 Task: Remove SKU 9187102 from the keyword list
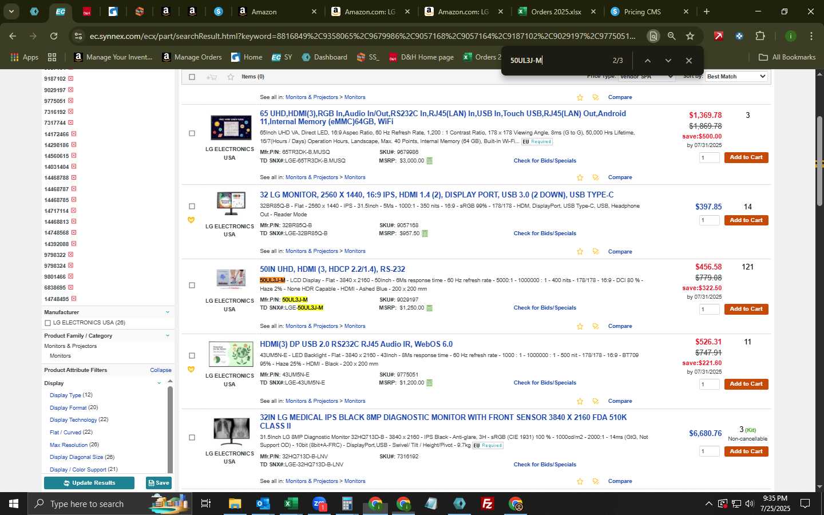[71, 79]
